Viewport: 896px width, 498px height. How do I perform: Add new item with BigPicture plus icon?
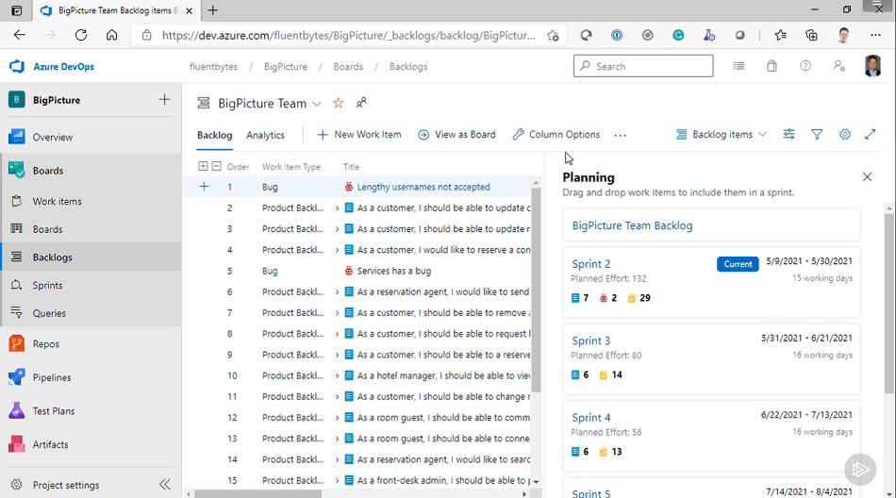click(164, 99)
